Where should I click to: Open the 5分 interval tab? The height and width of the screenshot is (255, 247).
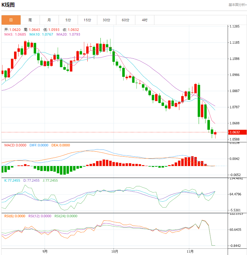(68, 20)
